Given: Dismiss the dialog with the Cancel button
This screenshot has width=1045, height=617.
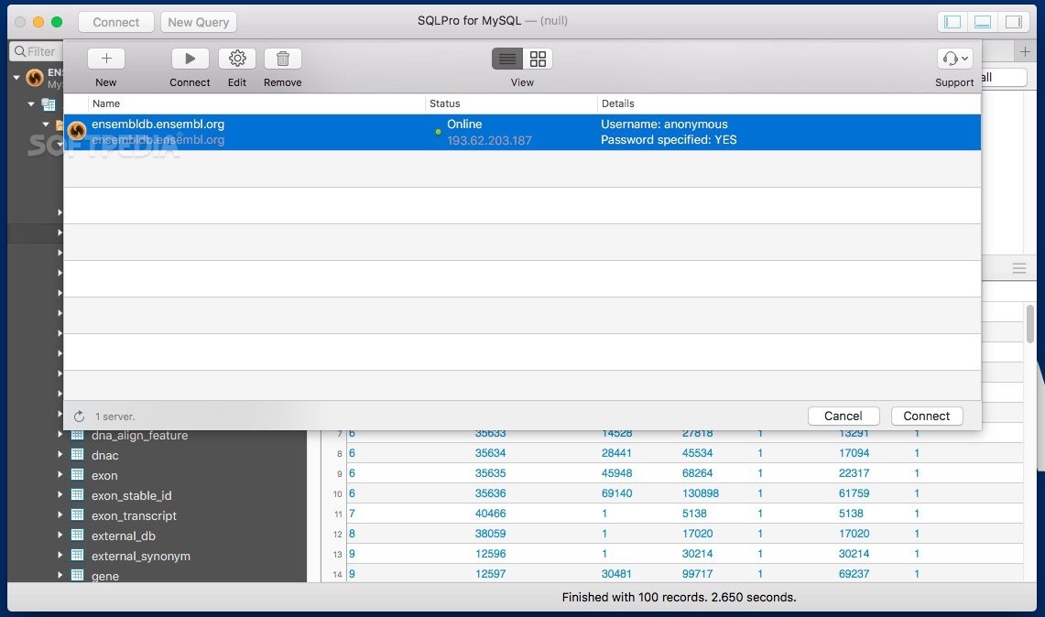Looking at the screenshot, I should point(843,416).
